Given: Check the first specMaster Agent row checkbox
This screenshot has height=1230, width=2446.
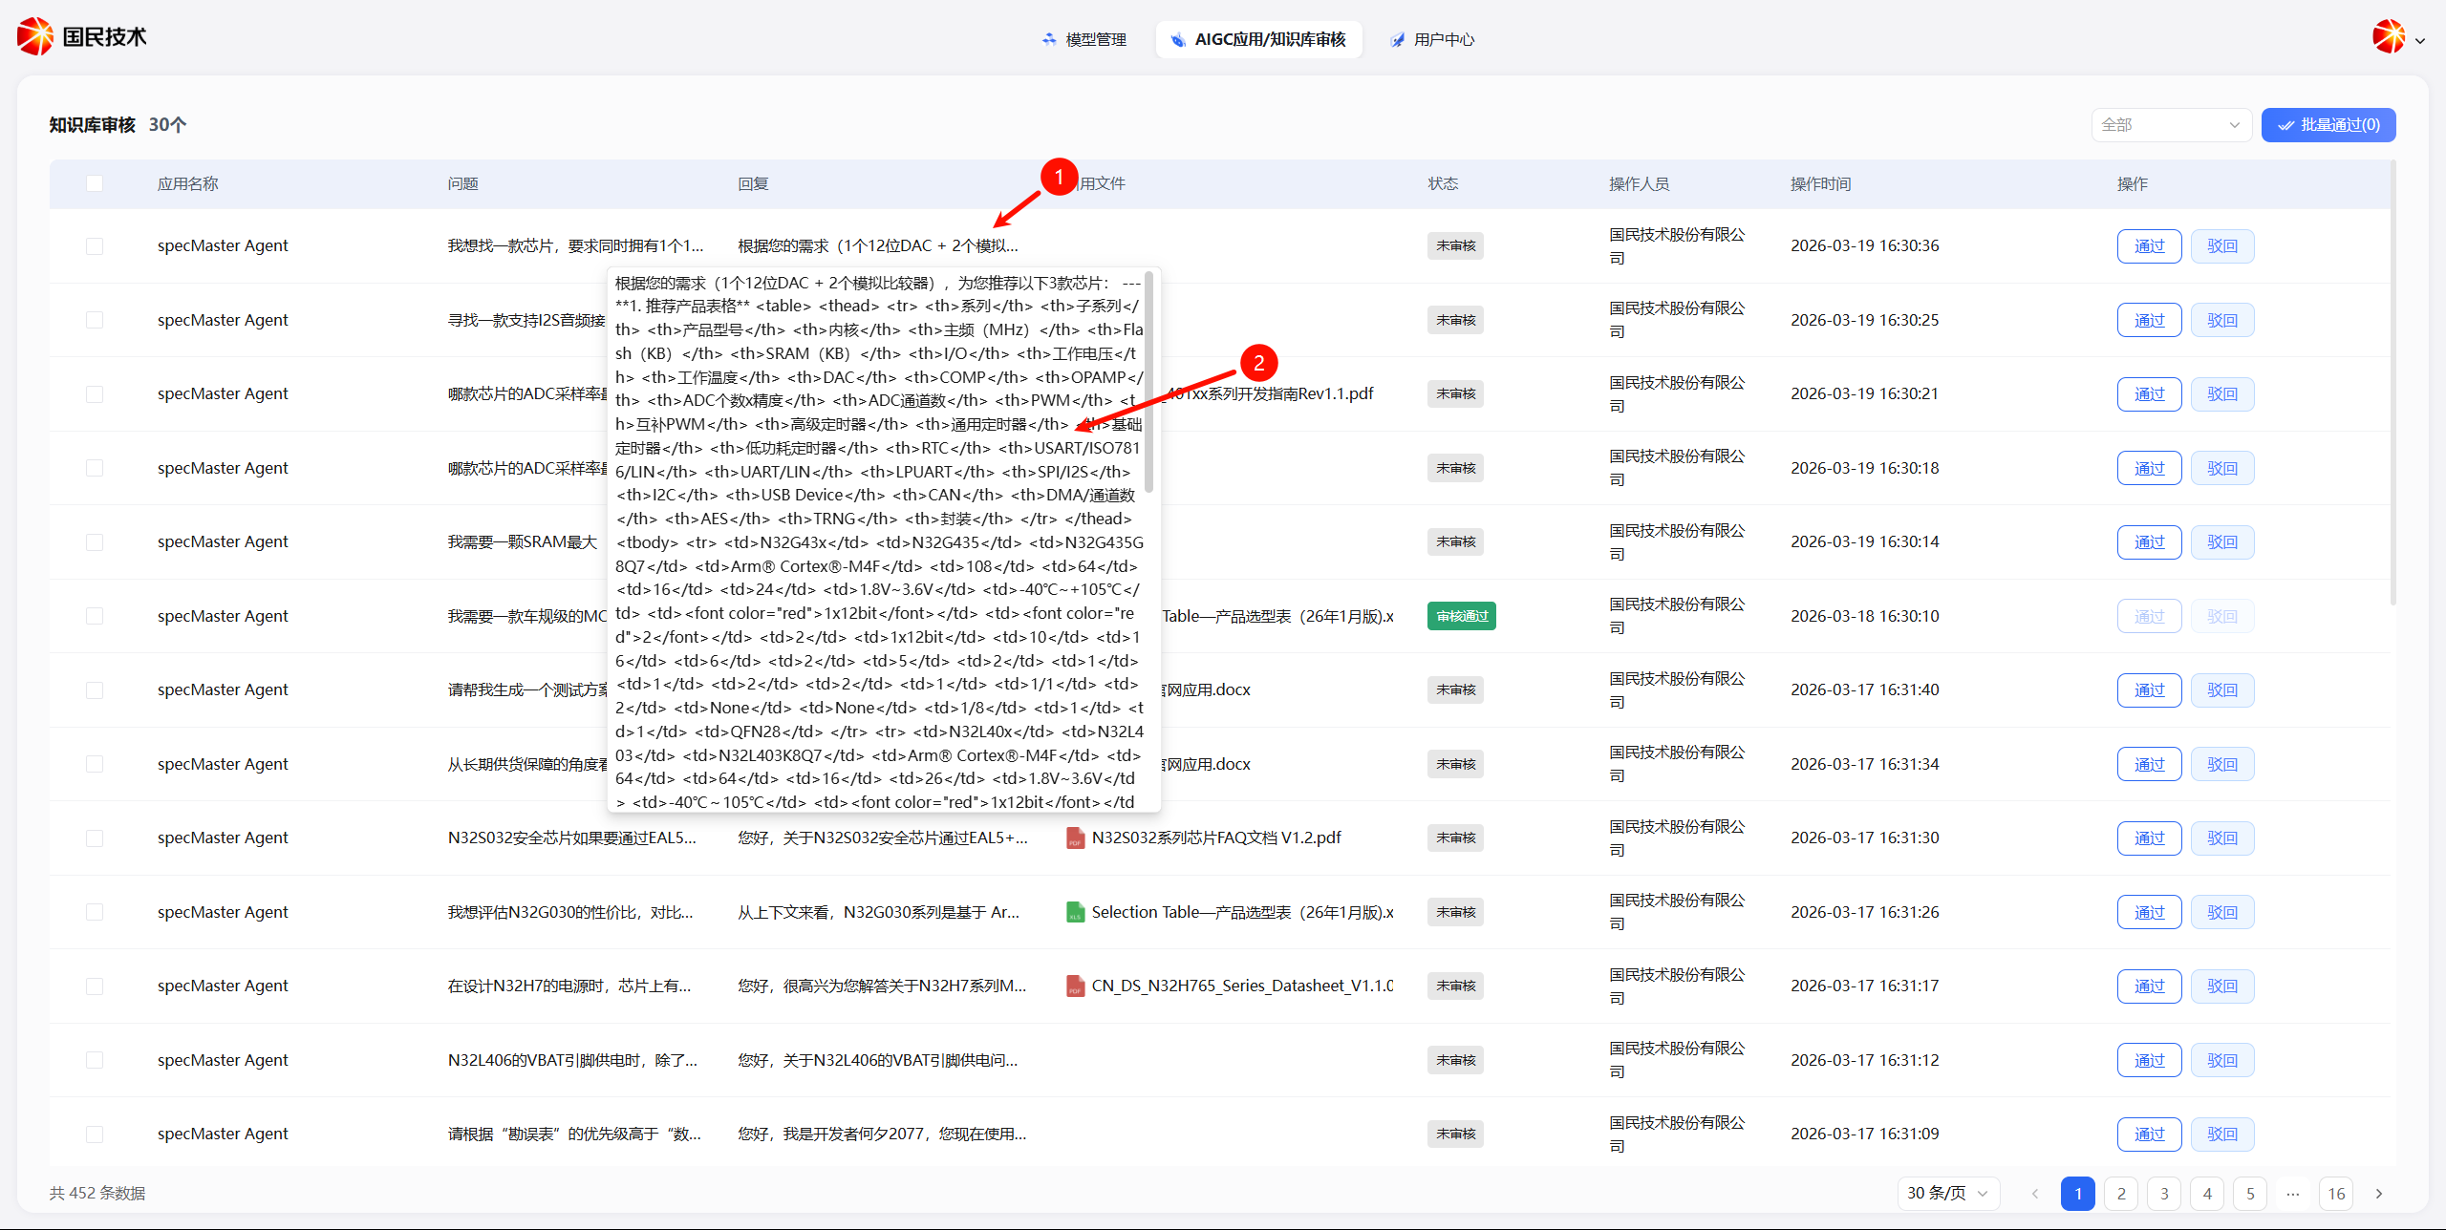Looking at the screenshot, I should click(95, 246).
